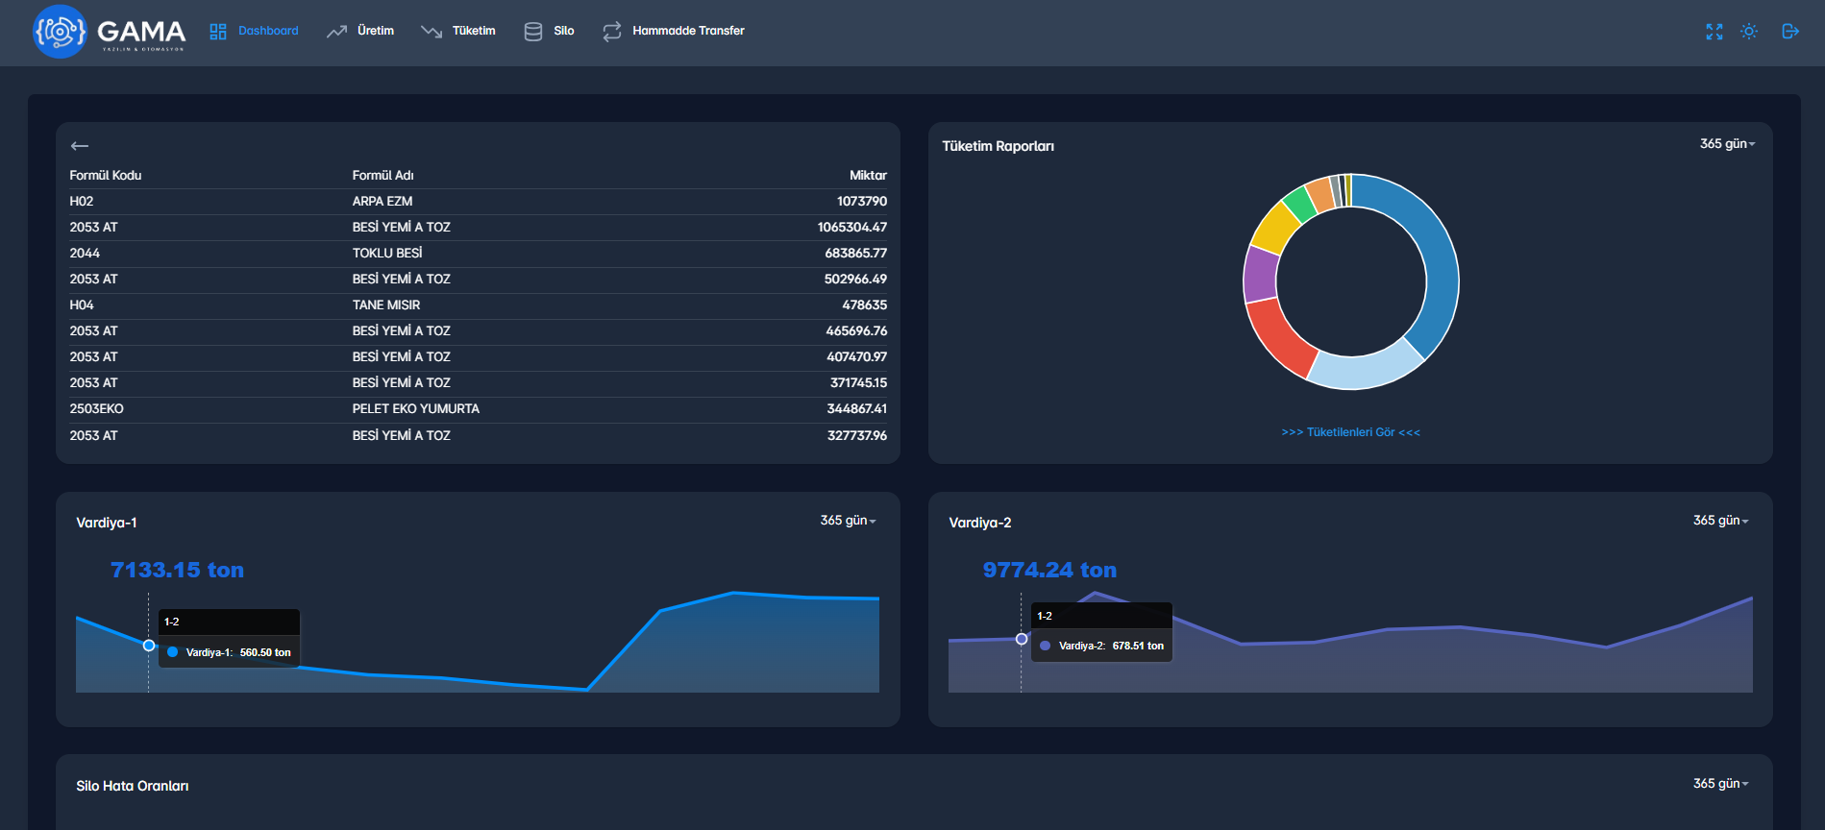Log out using the exit icon

pos(1789,32)
